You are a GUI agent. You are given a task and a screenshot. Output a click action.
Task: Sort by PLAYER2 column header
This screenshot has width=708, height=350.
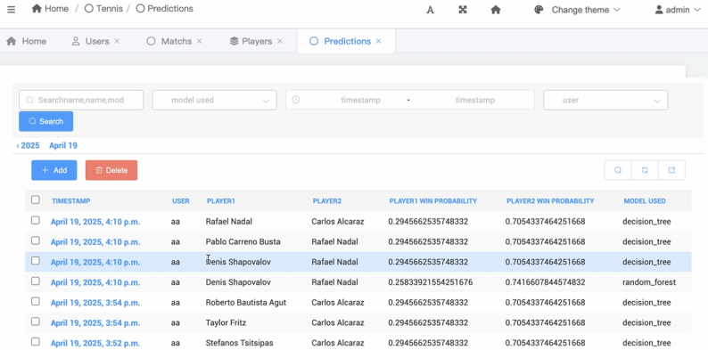click(327, 200)
